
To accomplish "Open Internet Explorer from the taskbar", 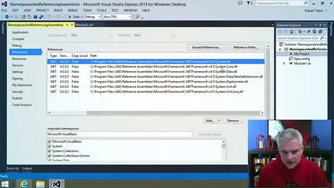I will (x=24, y=184).
